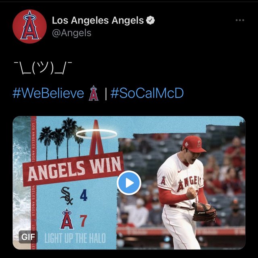Open the @Angels handle
258x258 pixels.
pos(72,33)
